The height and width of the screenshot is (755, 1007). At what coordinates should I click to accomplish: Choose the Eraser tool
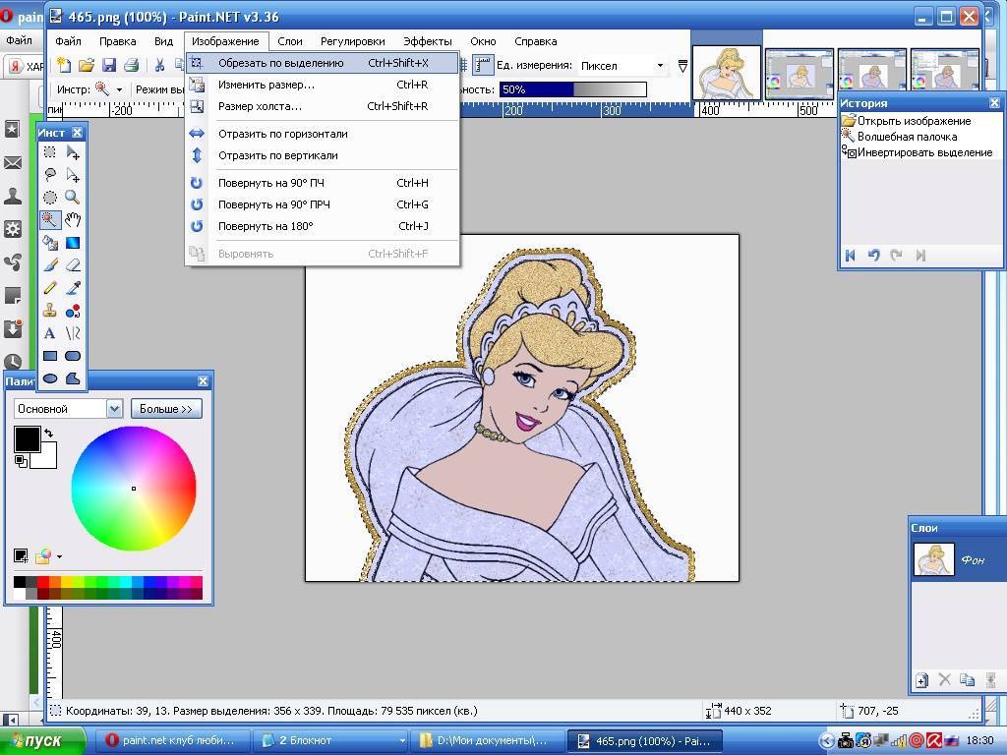pos(73,265)
